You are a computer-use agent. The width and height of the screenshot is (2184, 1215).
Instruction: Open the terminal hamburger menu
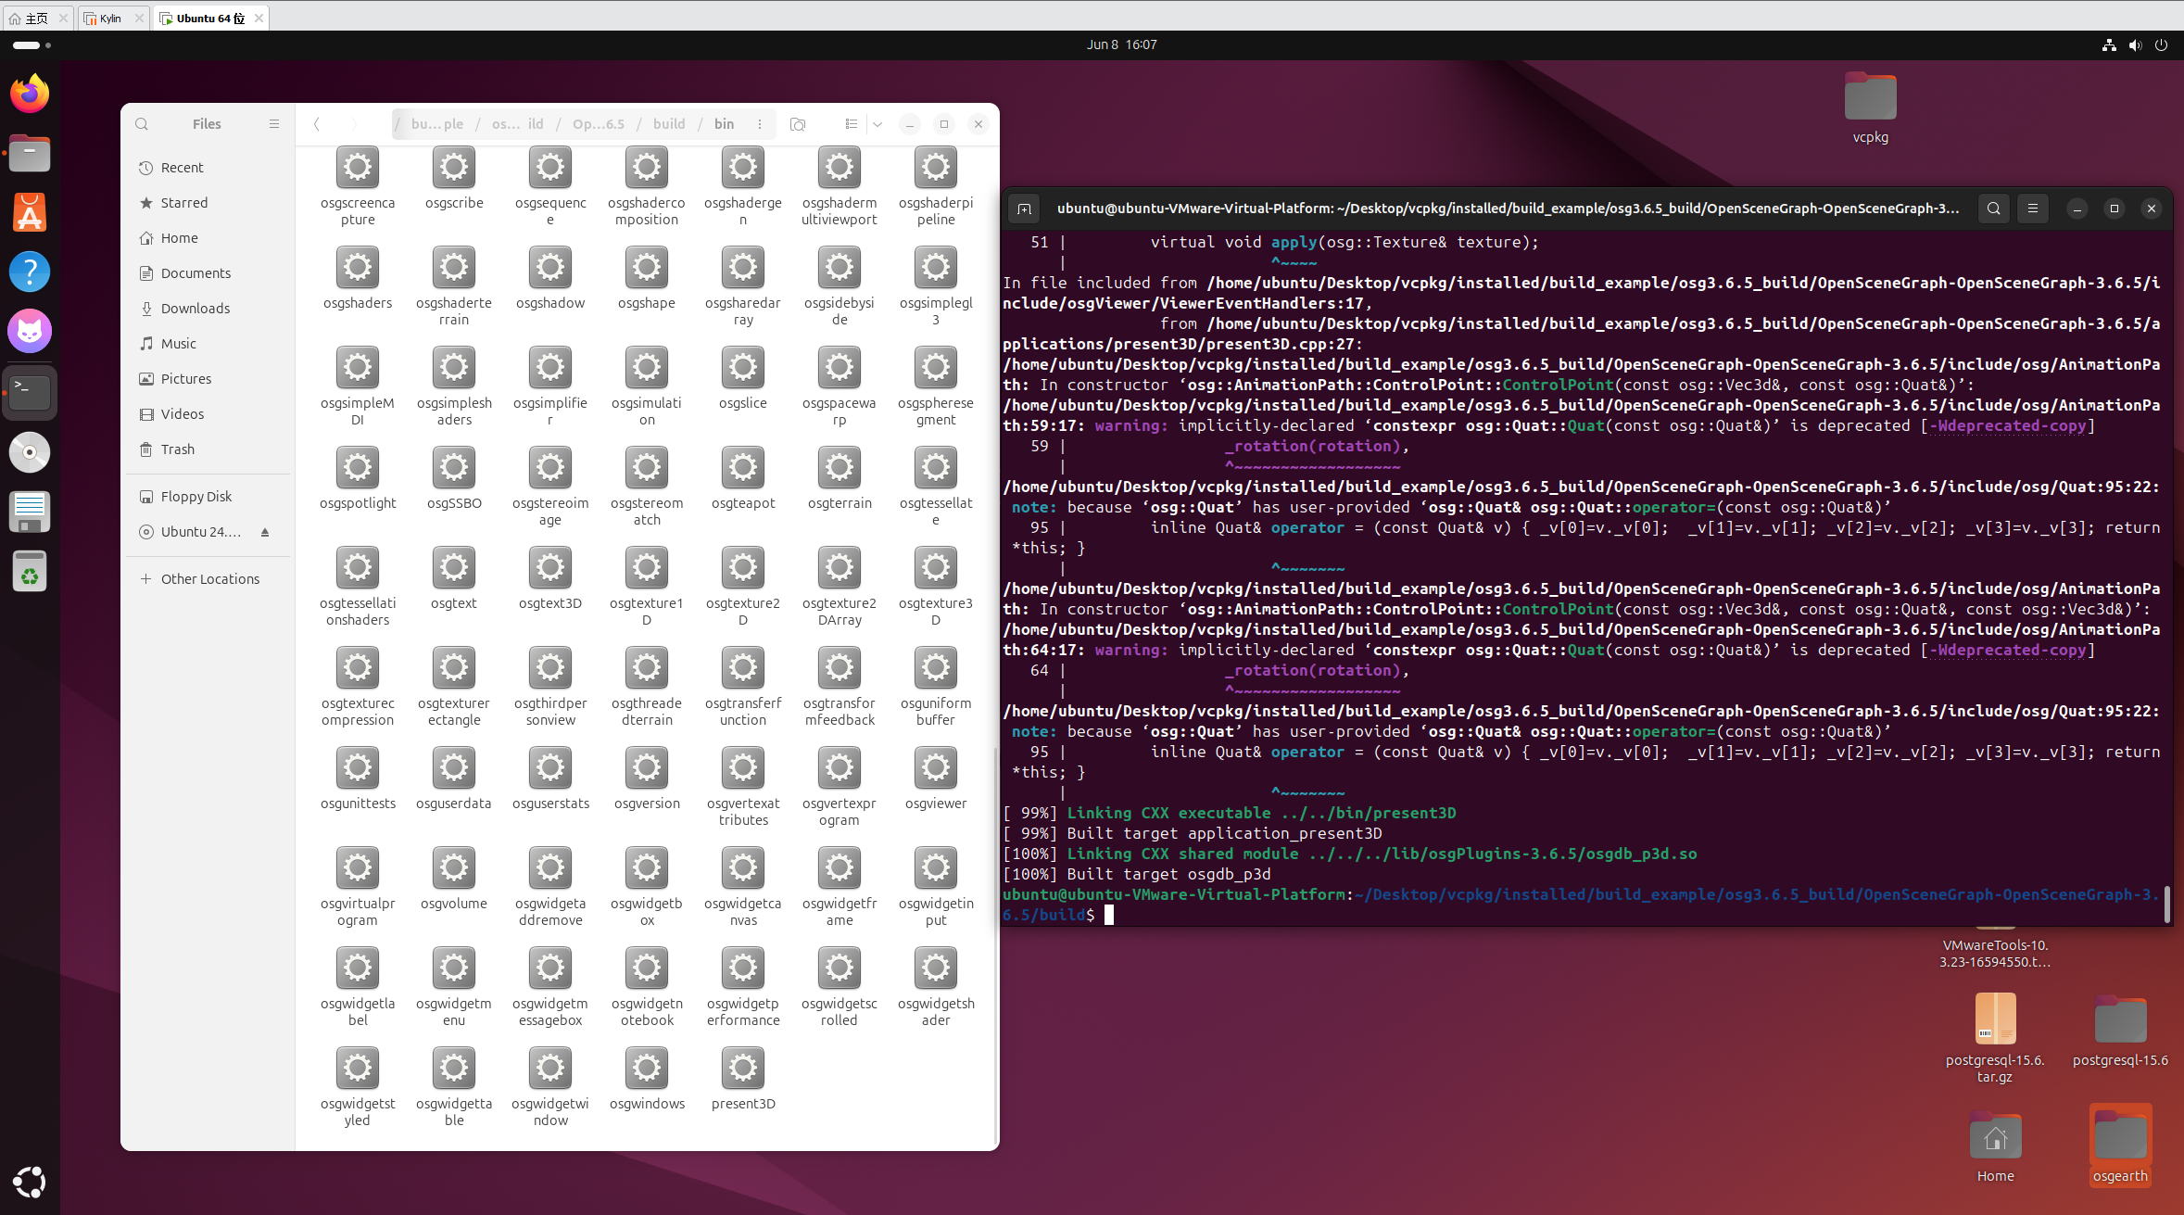click(x=2033, y=209)
